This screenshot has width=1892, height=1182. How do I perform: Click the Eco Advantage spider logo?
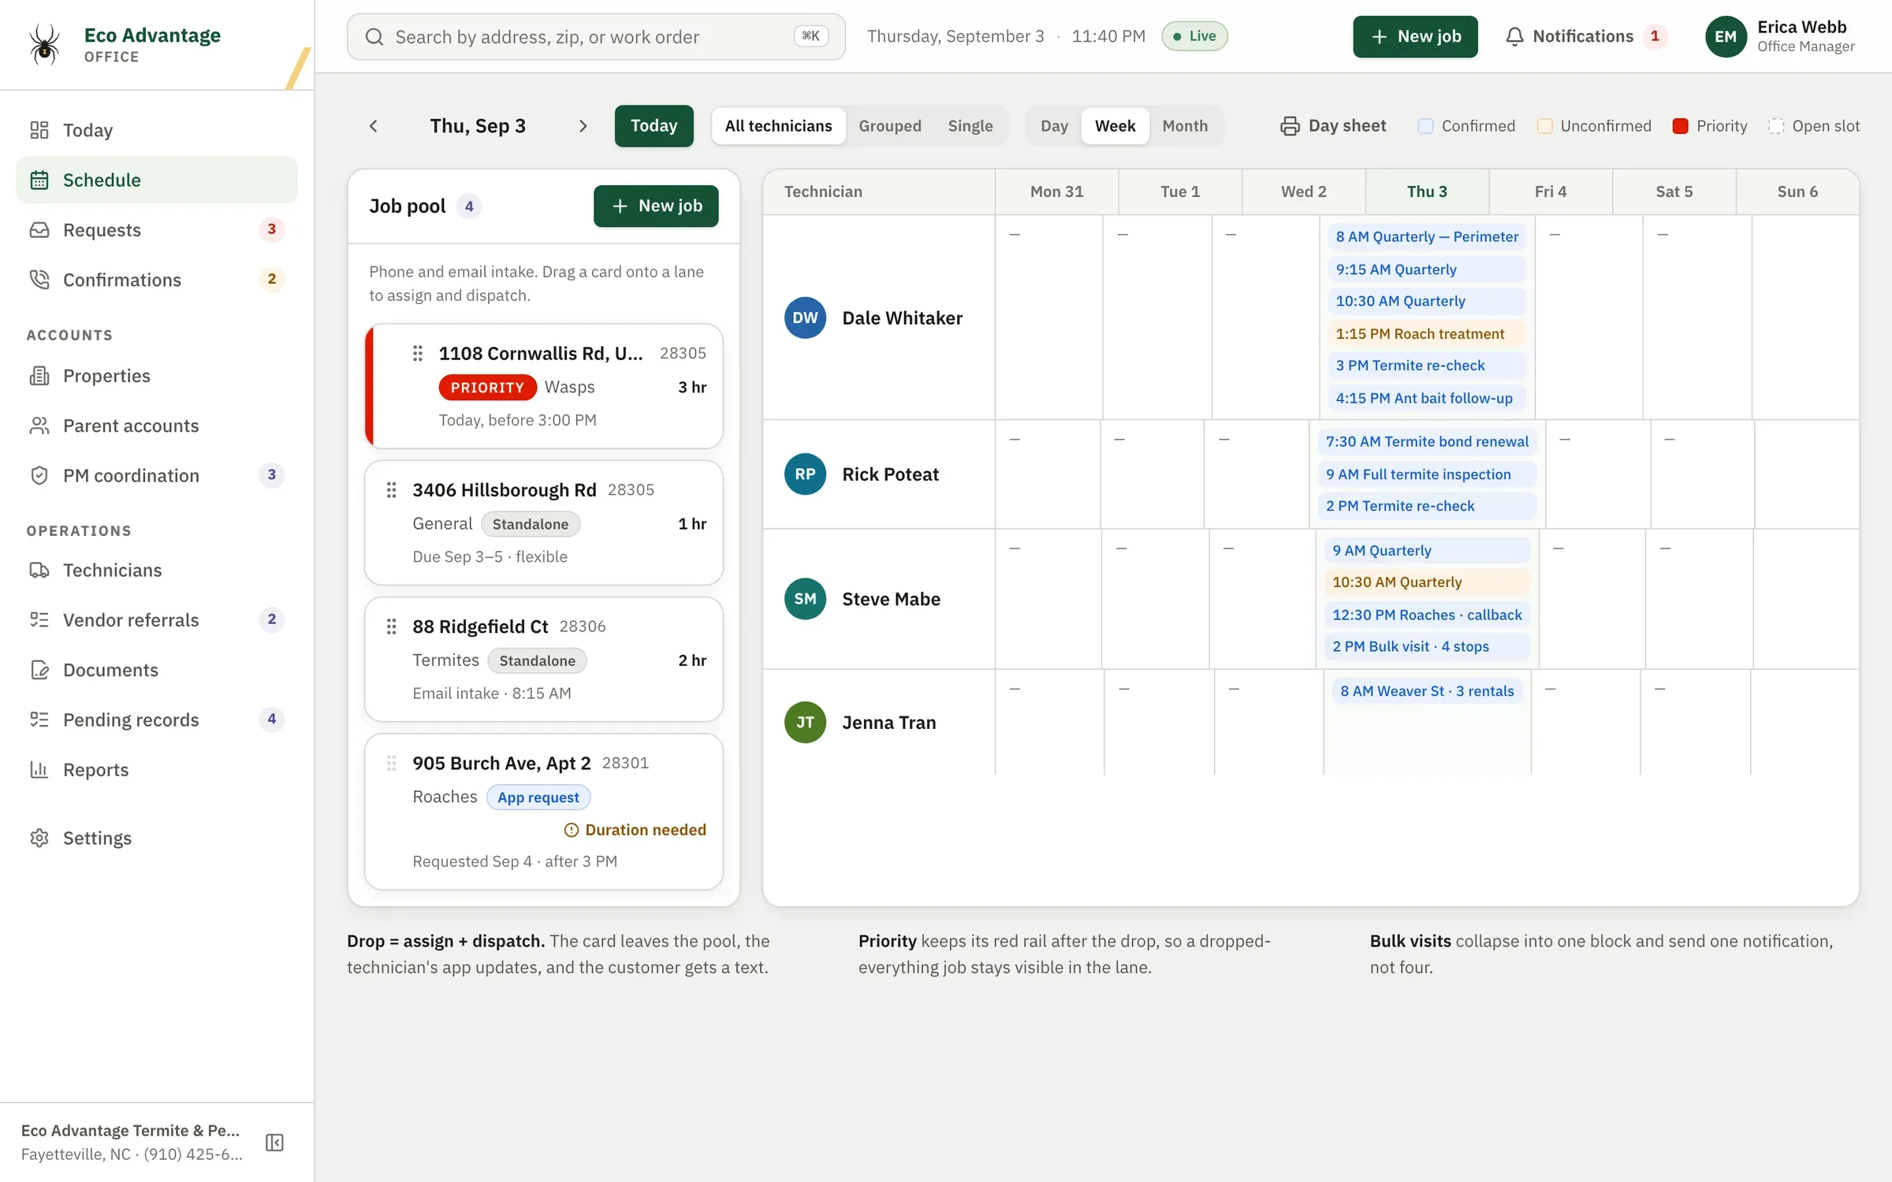[x=45, y=44]
